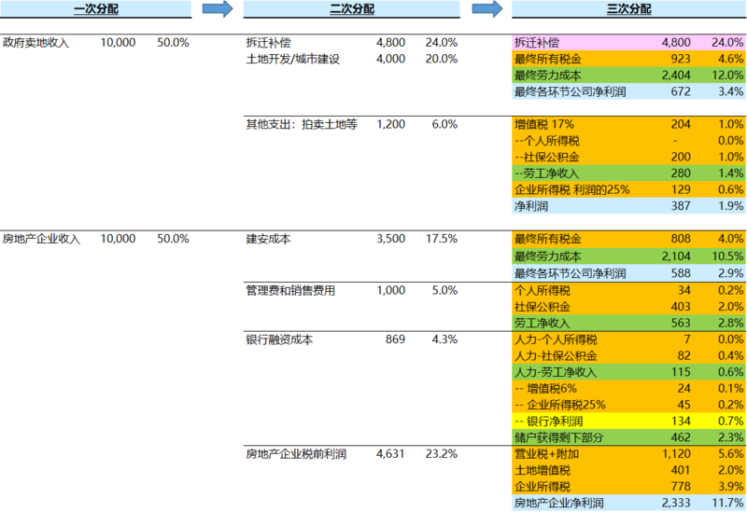Click the 778 企业所得税 value
The image size is (747, 512).
click(x=681, y=487)
